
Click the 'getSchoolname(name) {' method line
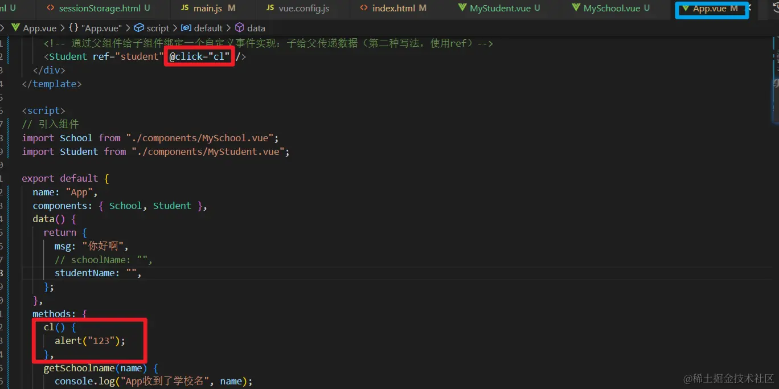click(101, 368)
